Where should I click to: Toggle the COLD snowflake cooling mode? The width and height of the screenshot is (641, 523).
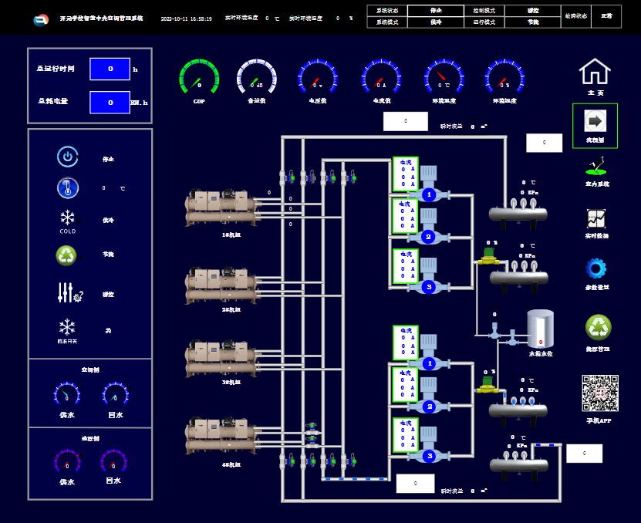click(68, 218)
